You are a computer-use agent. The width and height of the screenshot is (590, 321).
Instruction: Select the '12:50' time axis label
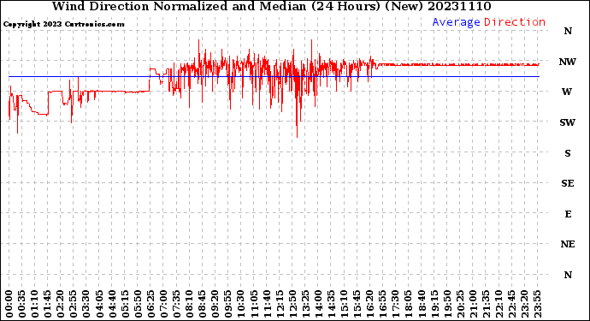(292, 304)
